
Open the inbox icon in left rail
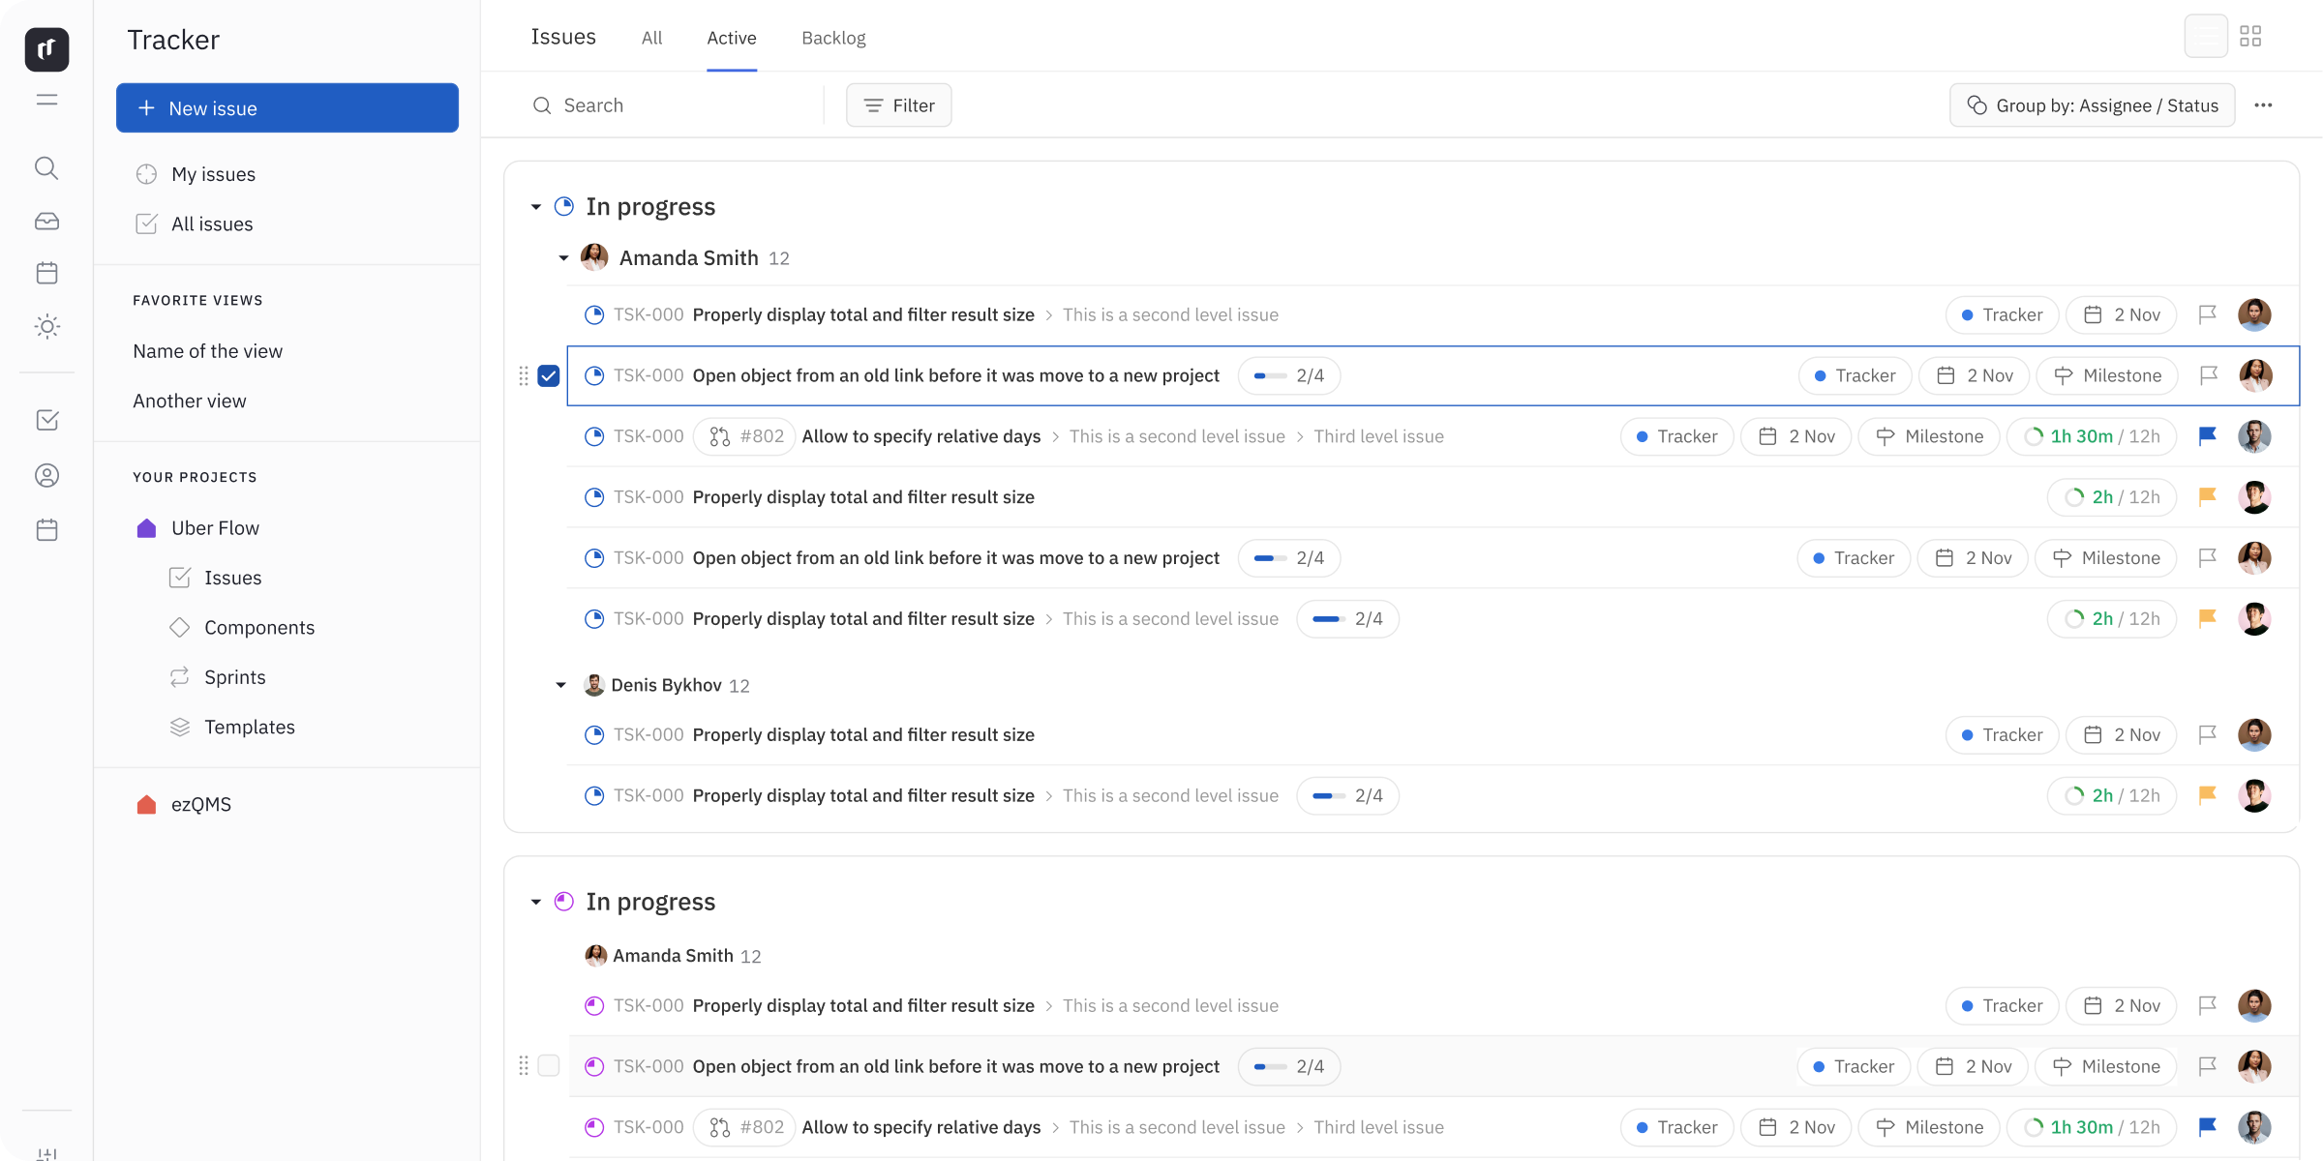[x=46, y=222]
